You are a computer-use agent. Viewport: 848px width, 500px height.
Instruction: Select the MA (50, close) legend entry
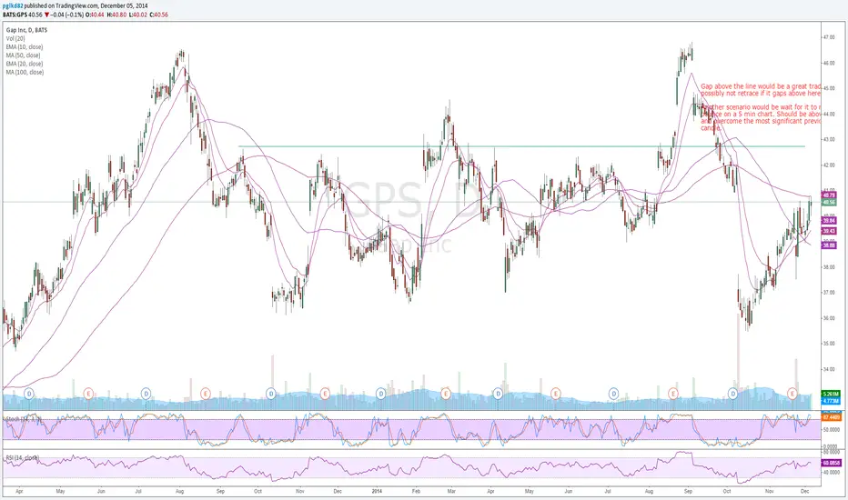point(24,55)
